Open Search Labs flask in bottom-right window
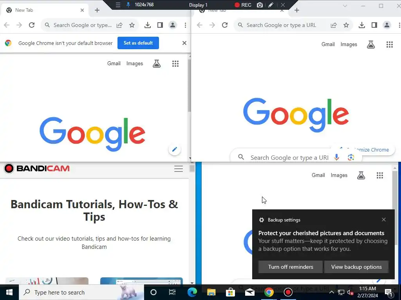Screen dimensions: 401x300 click(361, 175)
